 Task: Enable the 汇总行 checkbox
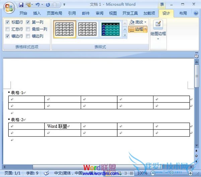pyautogui.click(x=7, y=29)
